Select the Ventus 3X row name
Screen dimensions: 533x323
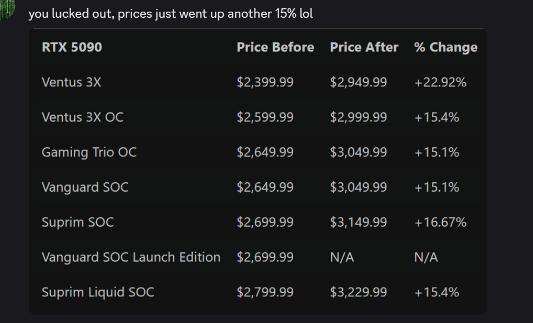tap(71, 83)
